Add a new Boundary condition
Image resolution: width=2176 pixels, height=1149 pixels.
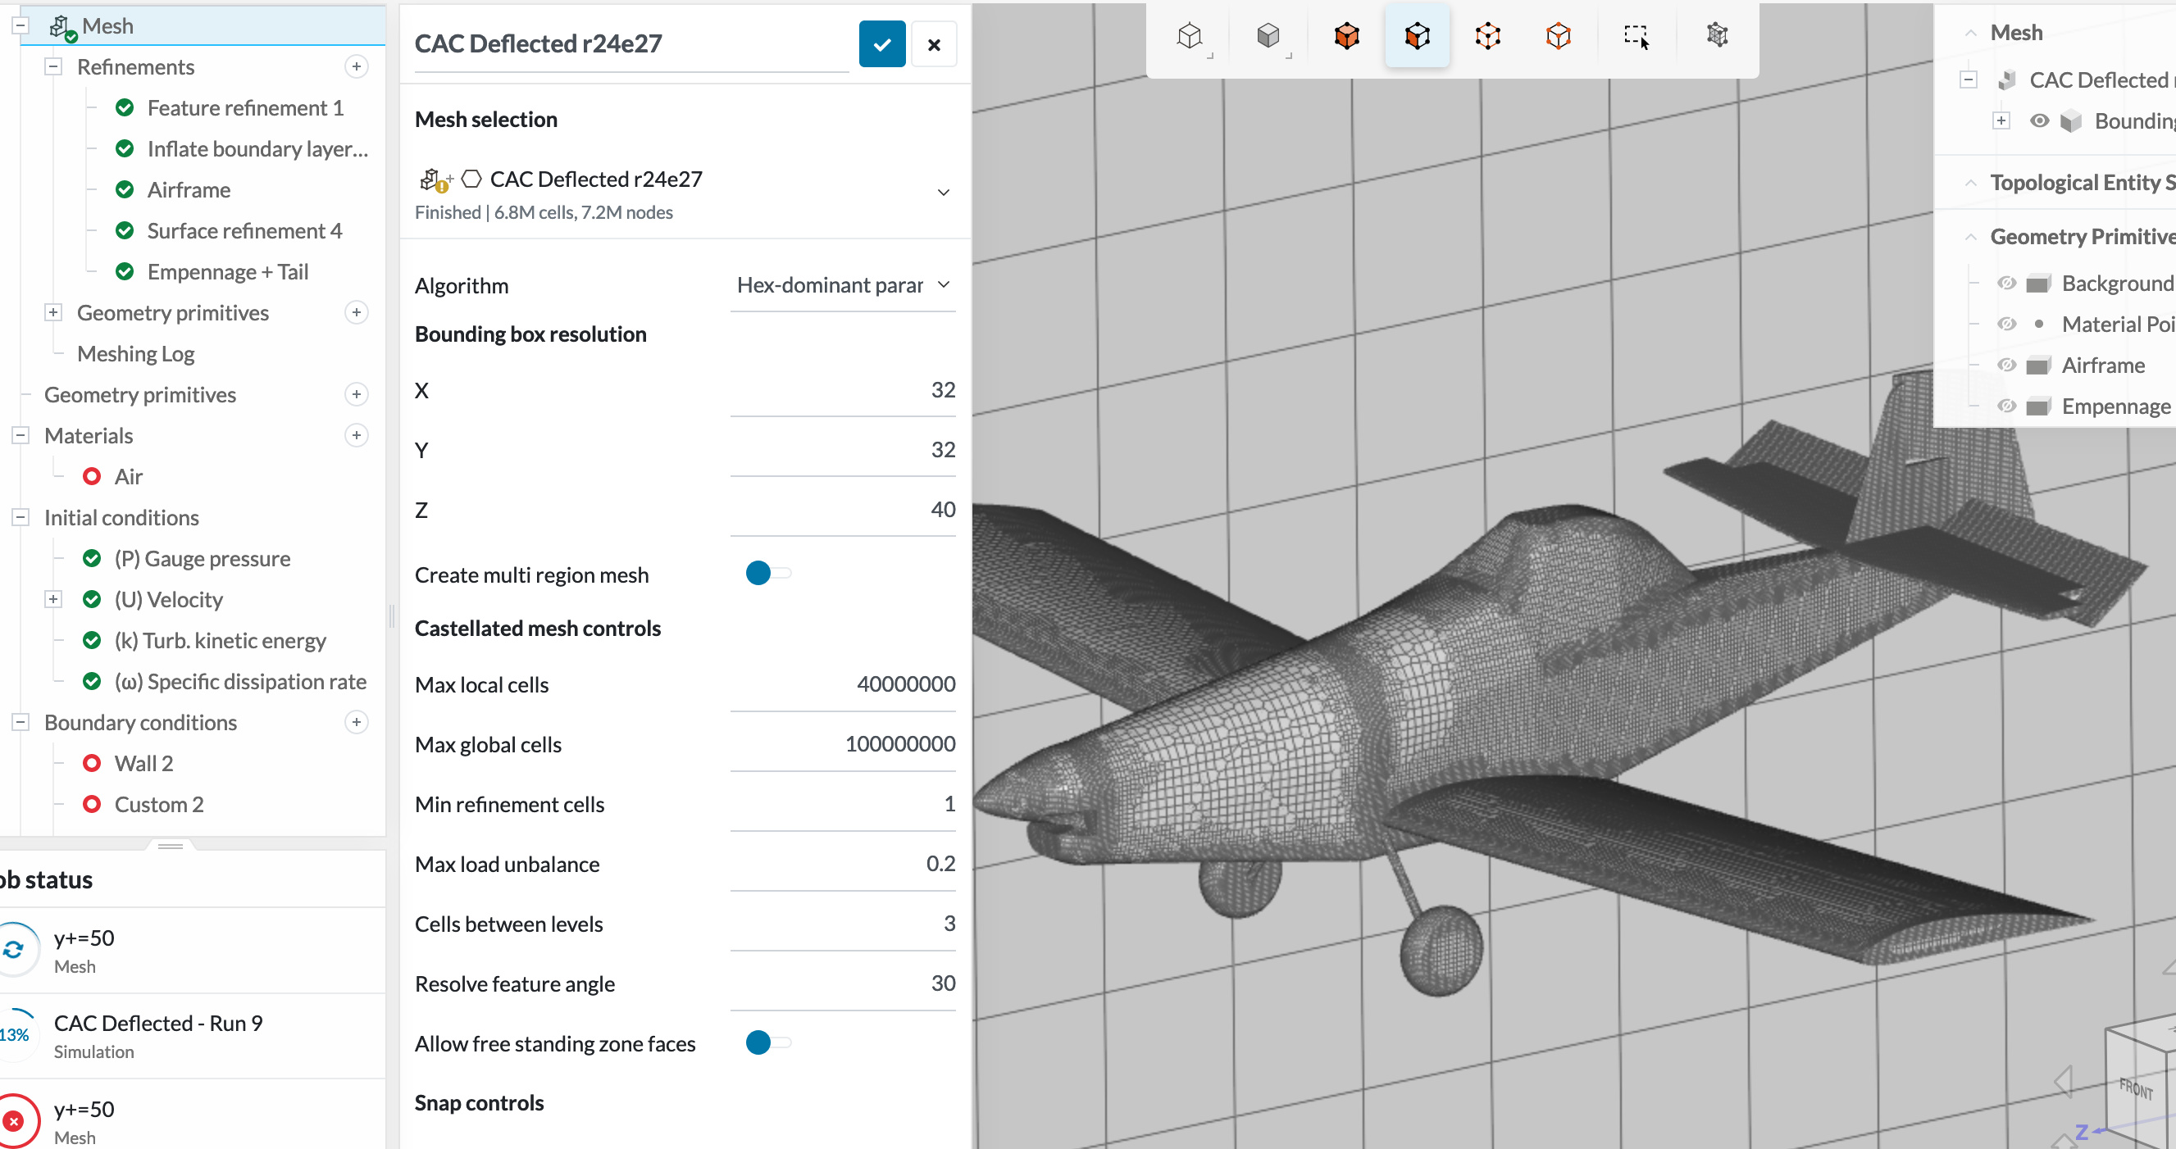coord(357,723)
